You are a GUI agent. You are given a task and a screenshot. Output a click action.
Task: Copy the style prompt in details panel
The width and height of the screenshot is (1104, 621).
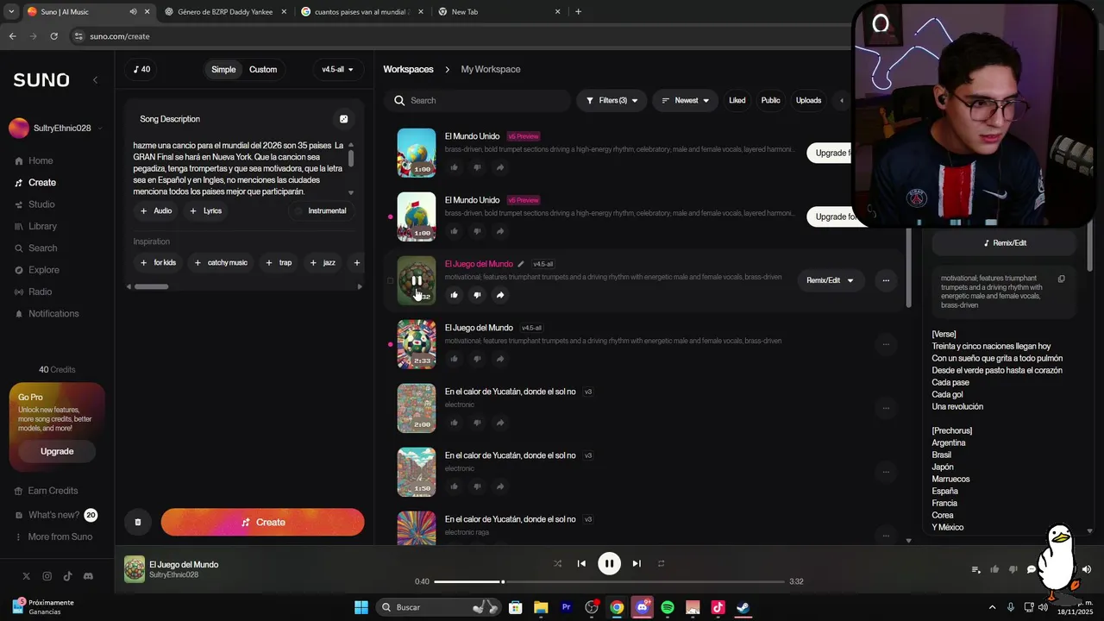click(x=1062, y=279)
